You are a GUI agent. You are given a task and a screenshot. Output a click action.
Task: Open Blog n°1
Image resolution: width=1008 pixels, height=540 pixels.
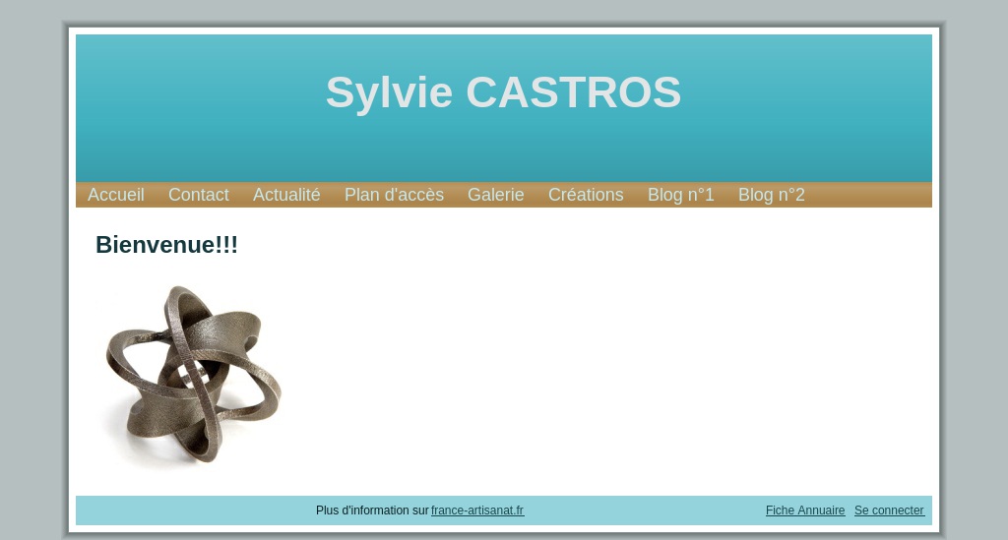click(x=681, y=195)
